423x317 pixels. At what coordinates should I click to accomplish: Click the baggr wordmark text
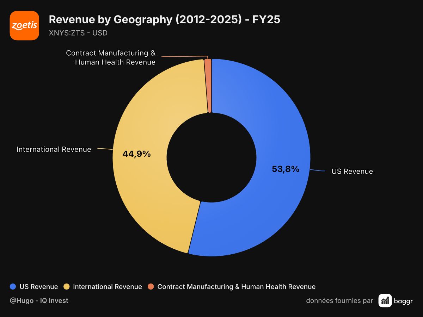404,301
